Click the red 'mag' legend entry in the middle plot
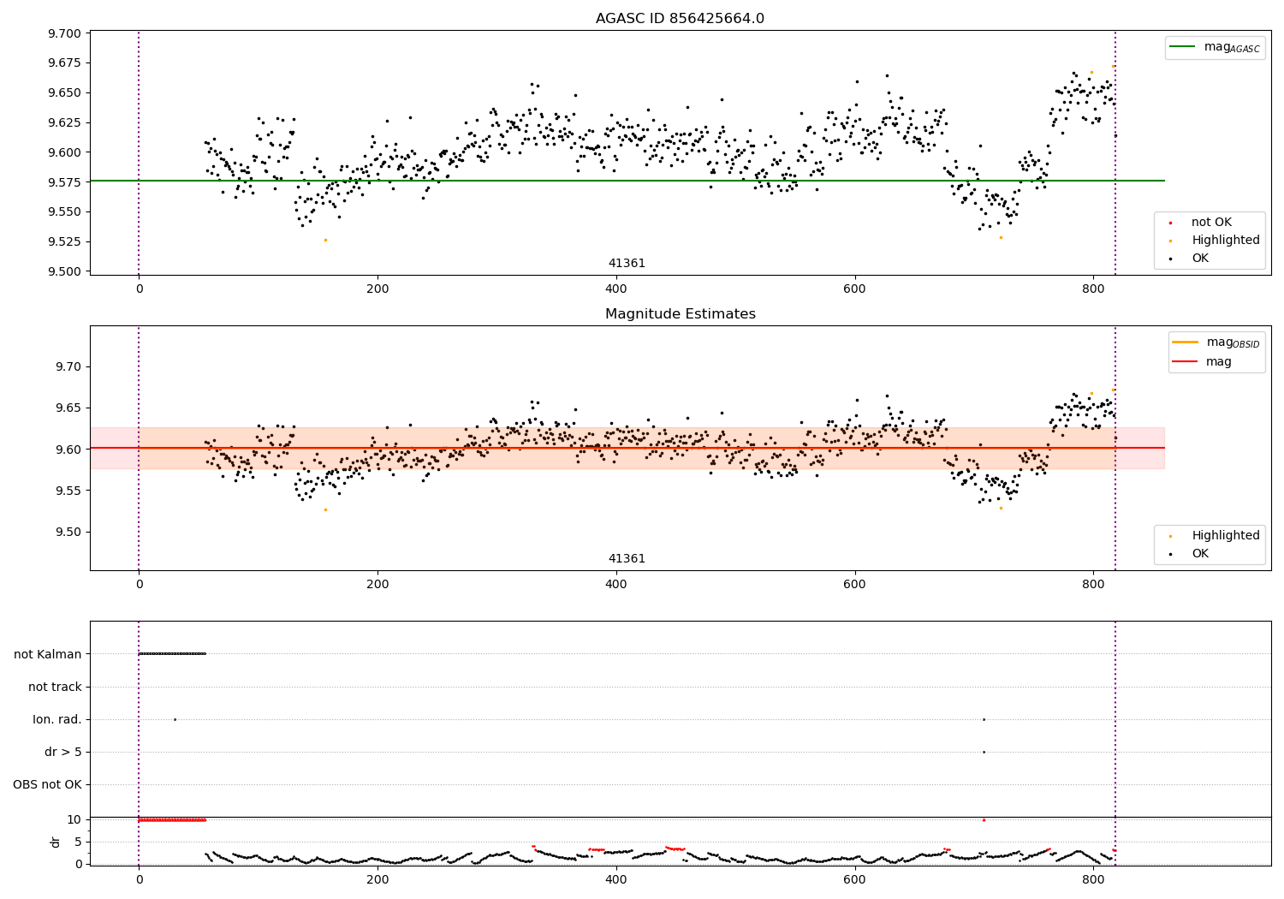 [1203, 361]
